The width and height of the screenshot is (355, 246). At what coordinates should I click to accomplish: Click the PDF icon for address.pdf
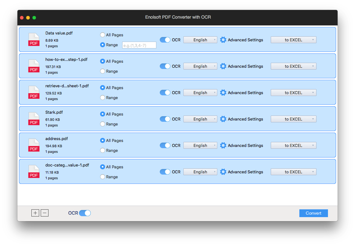coord(34,145)
